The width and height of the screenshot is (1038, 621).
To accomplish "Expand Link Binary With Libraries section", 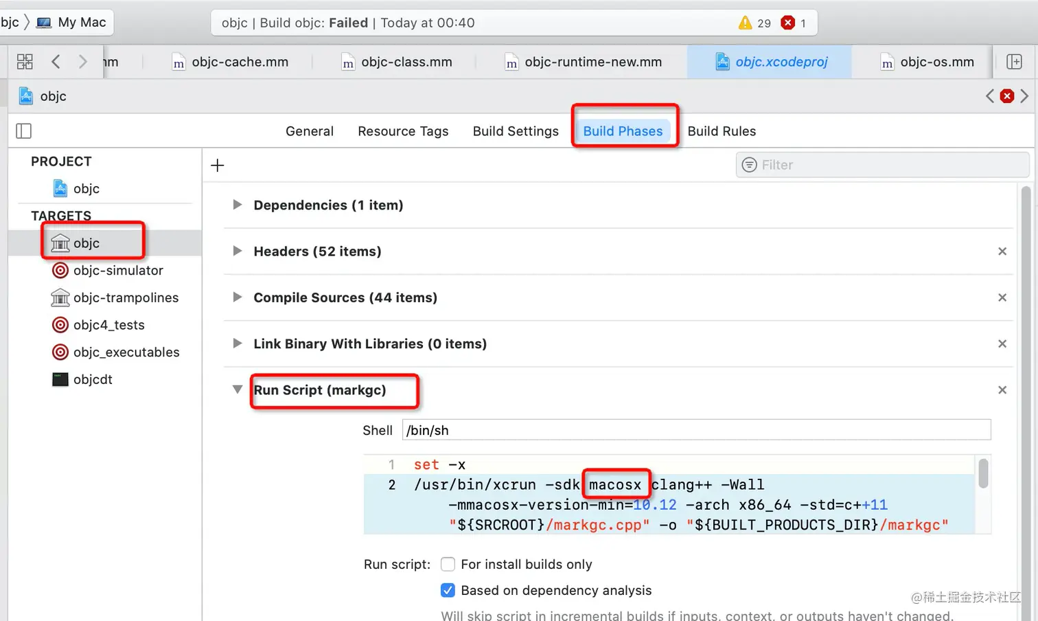I will 237,343.
